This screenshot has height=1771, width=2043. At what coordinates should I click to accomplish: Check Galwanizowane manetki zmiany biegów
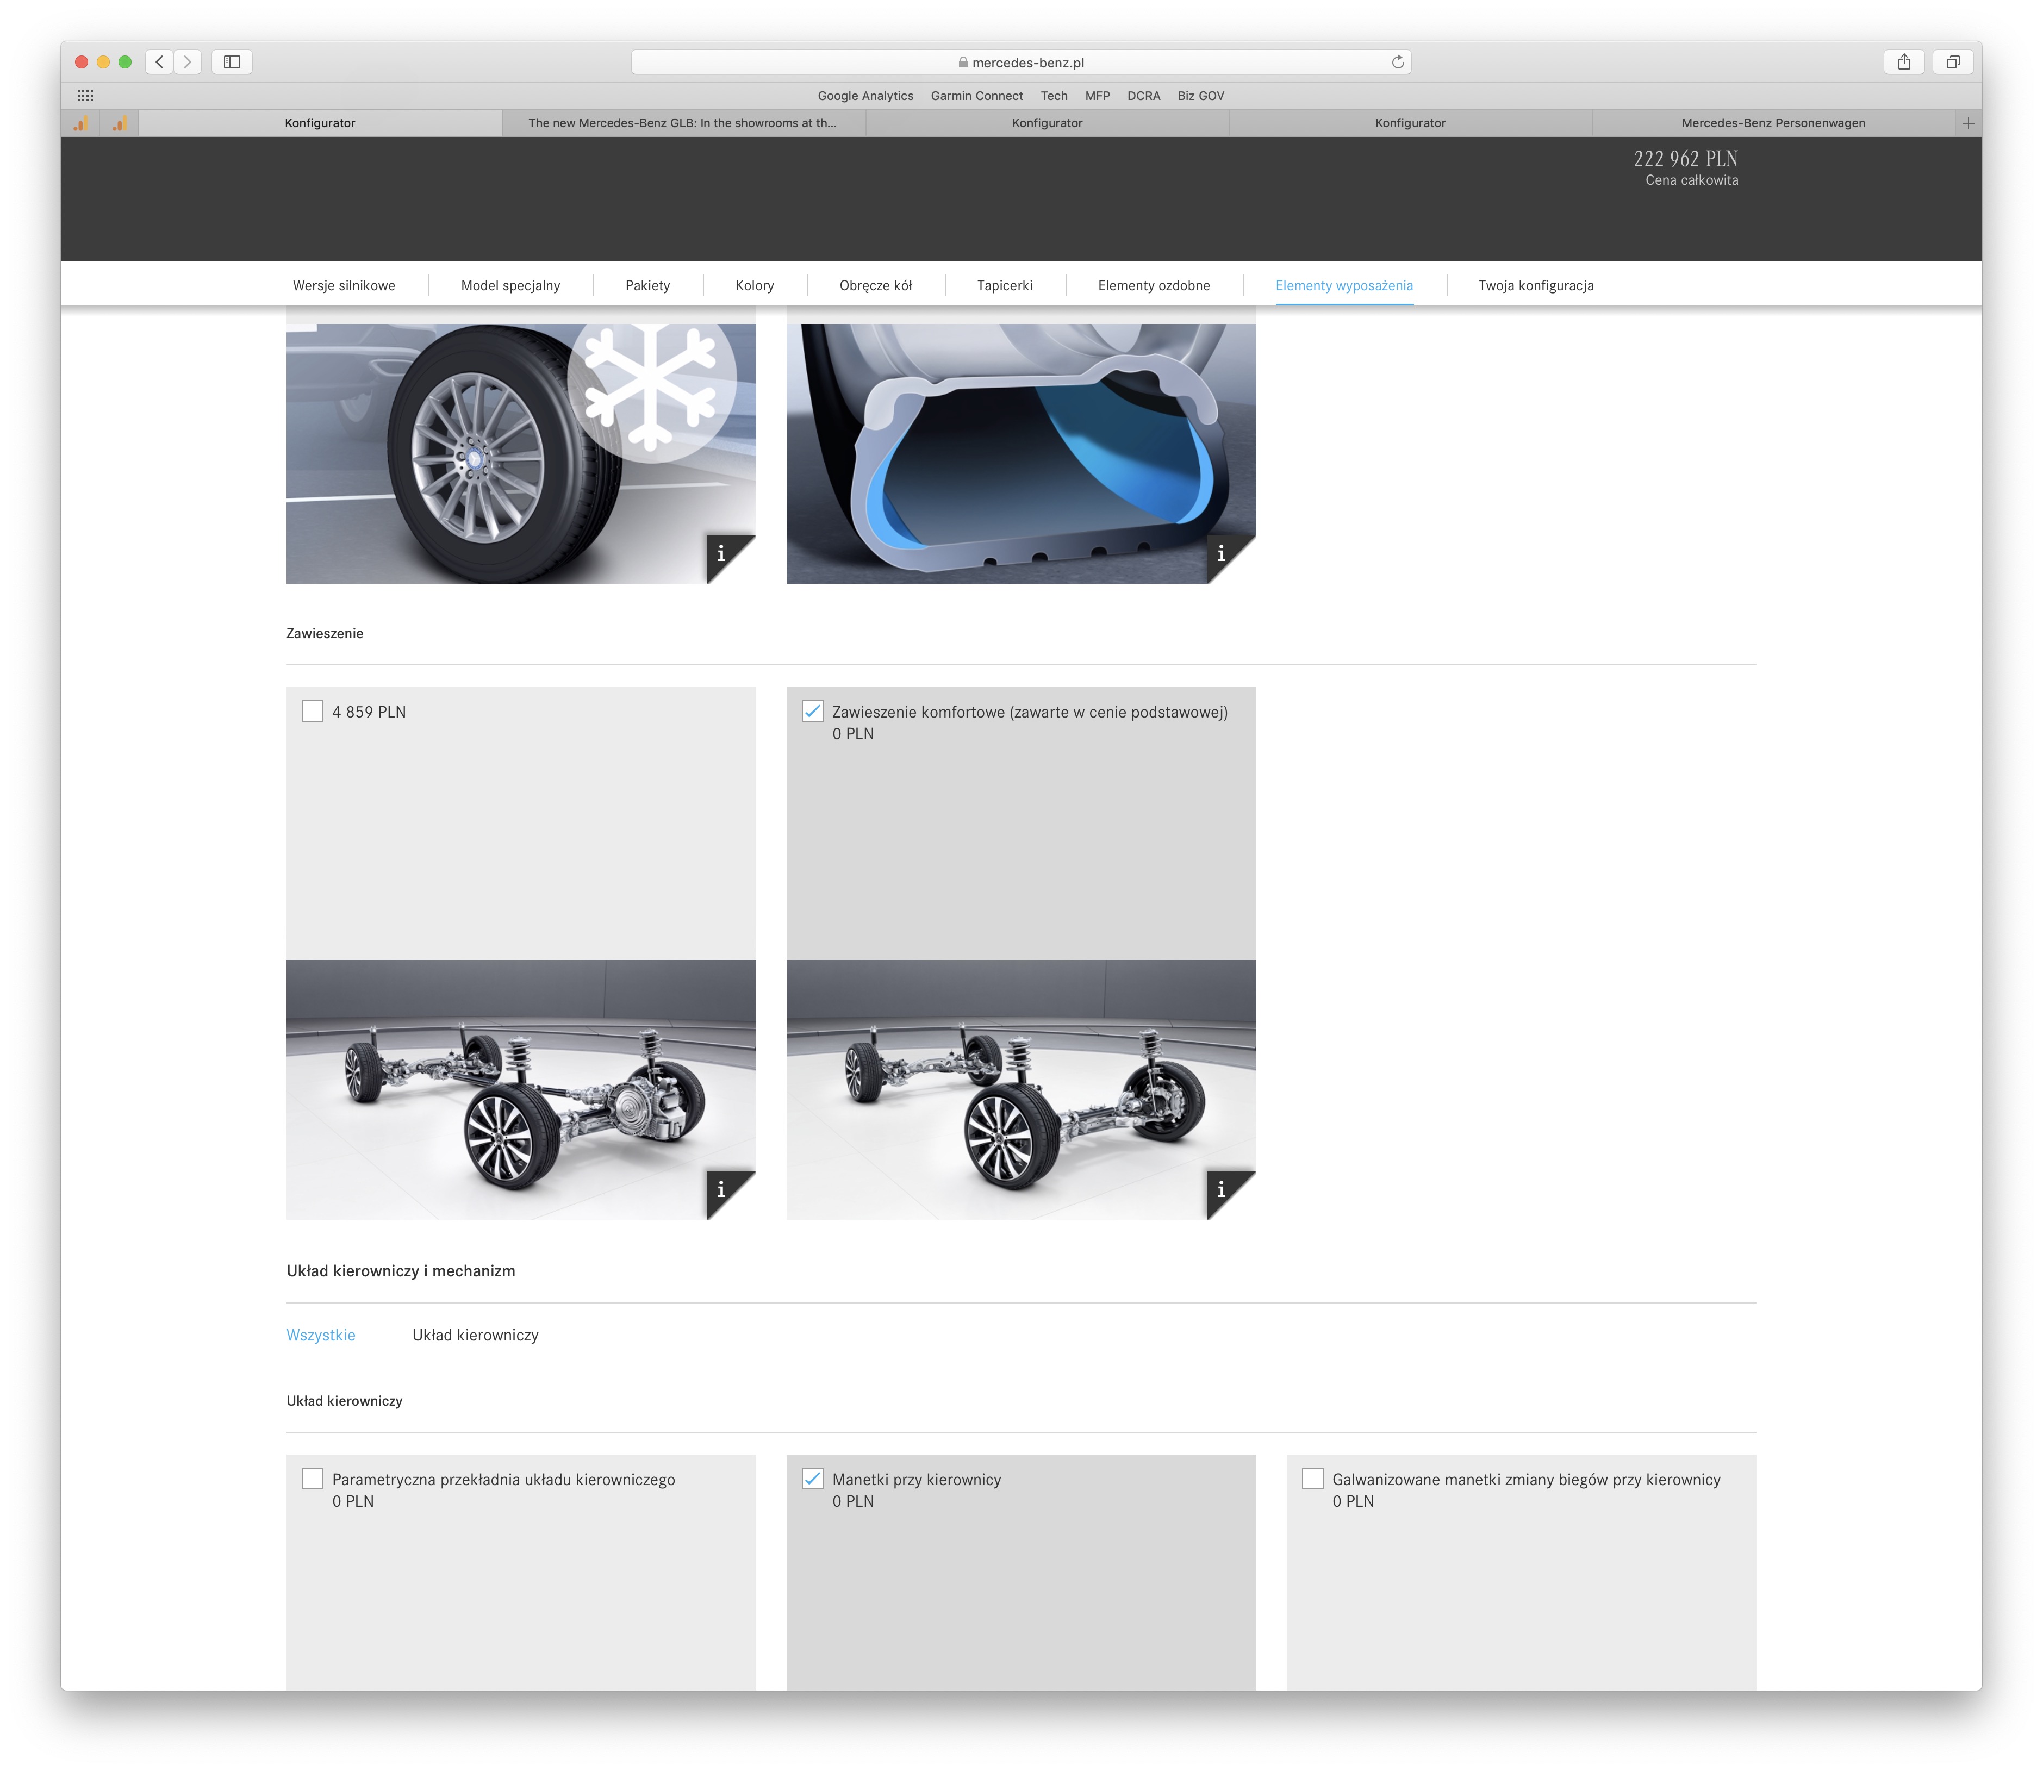(1312, 1479)
